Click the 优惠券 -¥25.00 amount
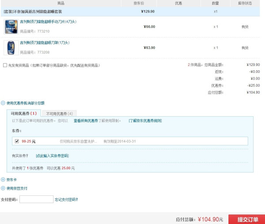The image size is (265, 224). 254,85
